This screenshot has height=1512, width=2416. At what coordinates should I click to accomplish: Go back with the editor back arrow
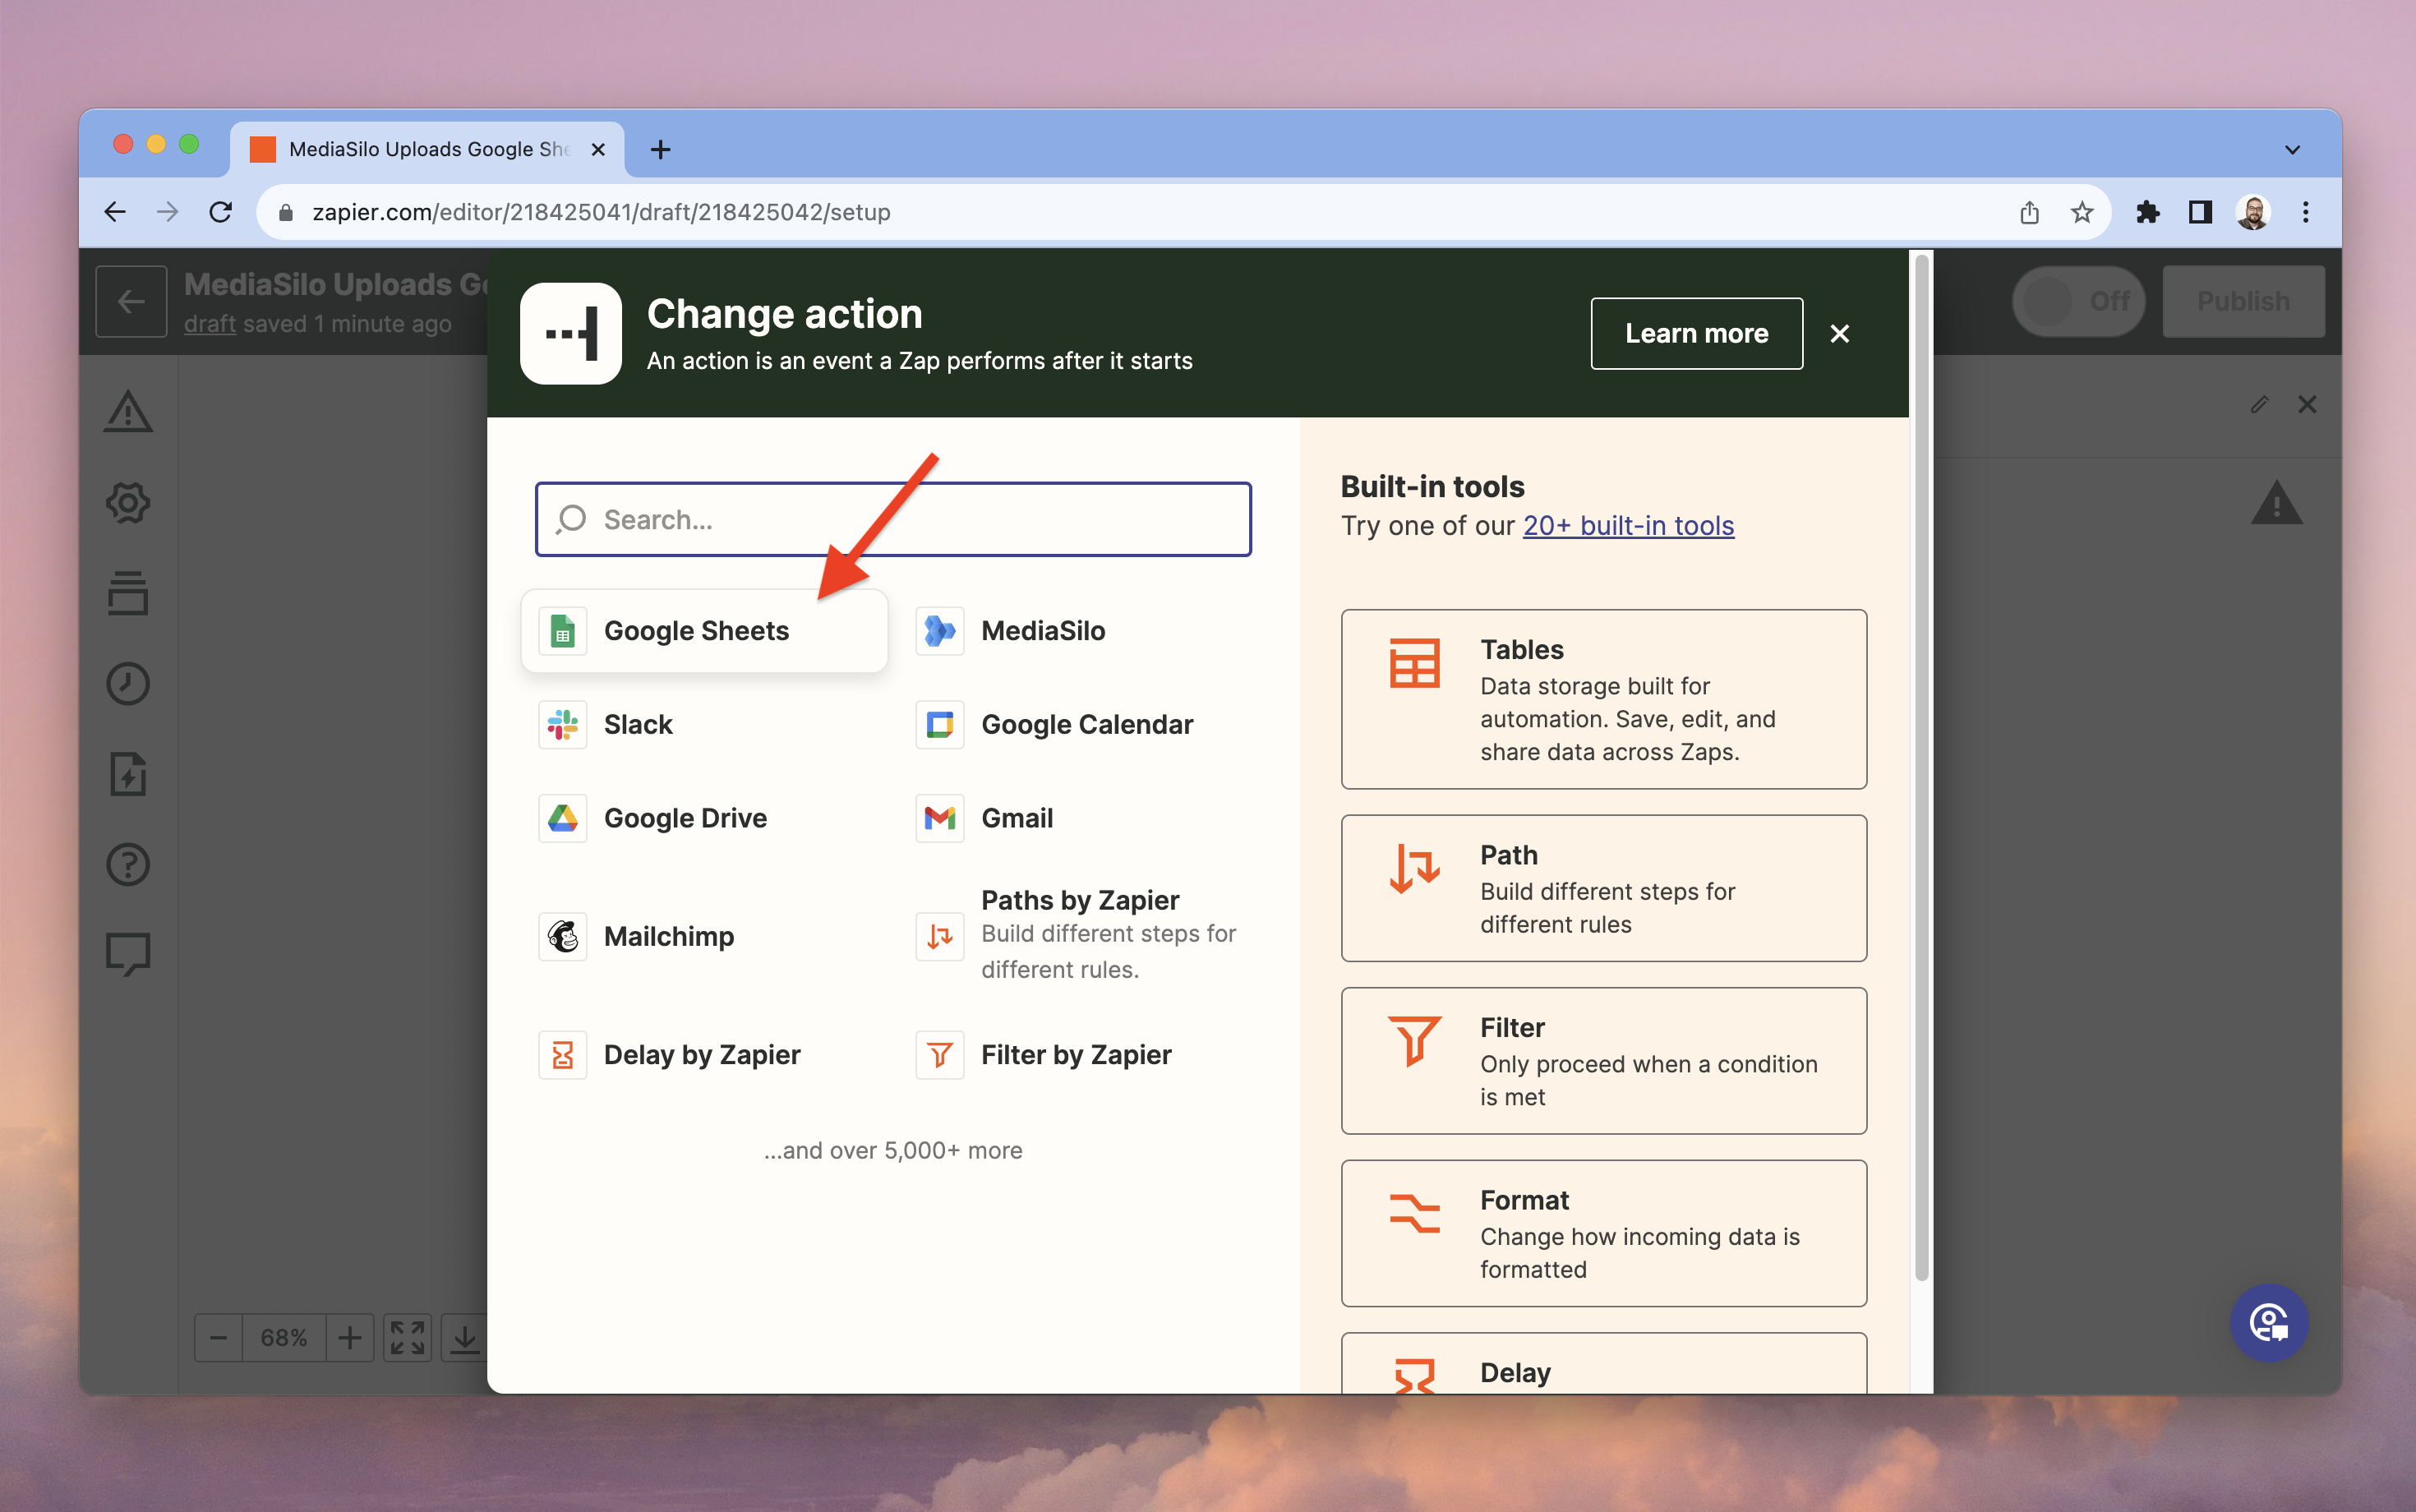click(131, 301)
